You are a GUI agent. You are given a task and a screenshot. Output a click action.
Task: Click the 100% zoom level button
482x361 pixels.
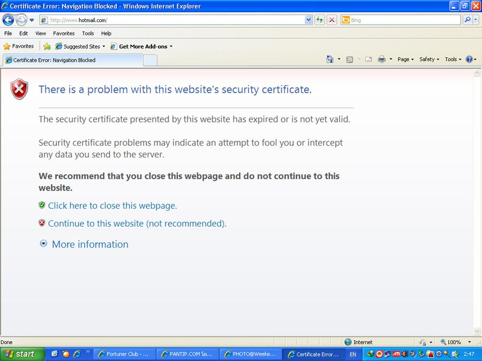coord(450,342)
